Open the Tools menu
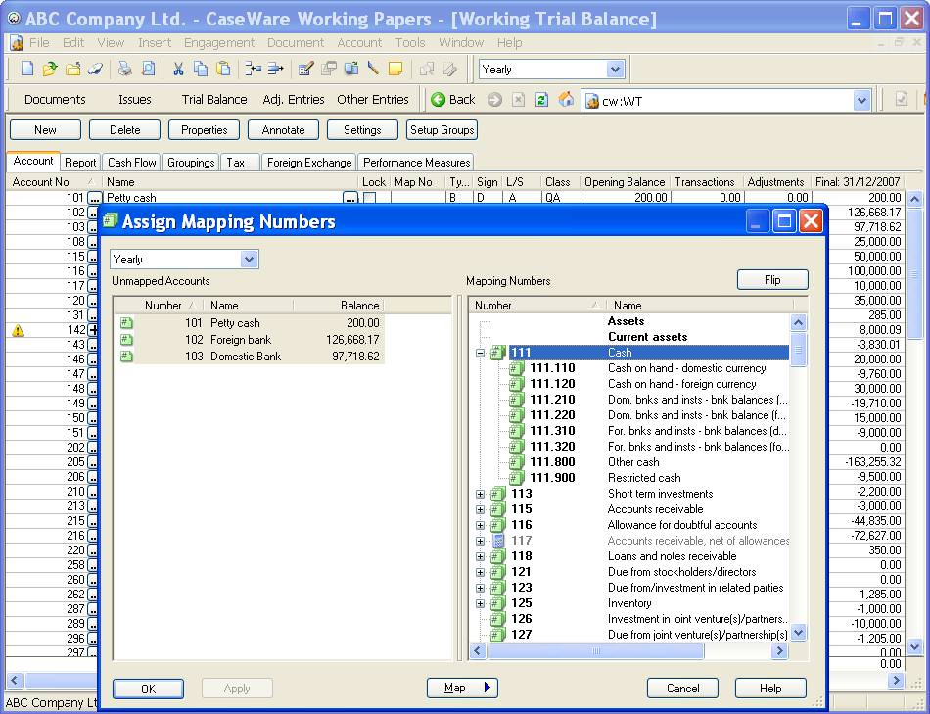Screen dimensions: 930x714 click(410, 43)
